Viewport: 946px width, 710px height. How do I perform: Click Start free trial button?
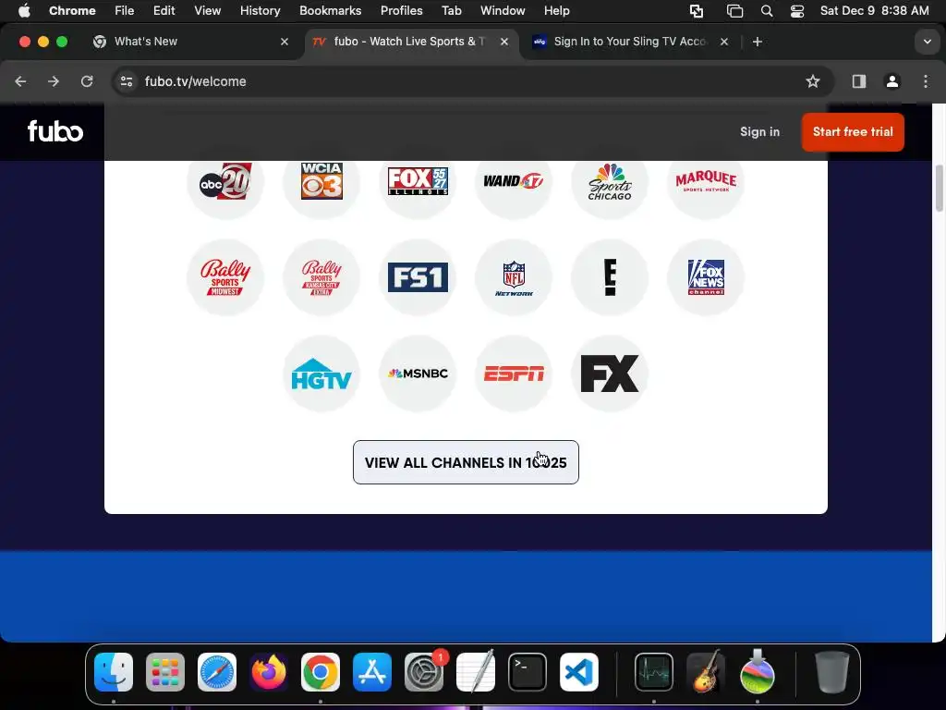[853, 131]
